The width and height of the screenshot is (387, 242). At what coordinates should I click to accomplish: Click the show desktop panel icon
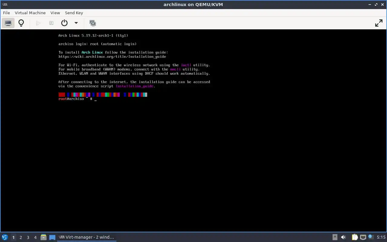tap(52, 237)
